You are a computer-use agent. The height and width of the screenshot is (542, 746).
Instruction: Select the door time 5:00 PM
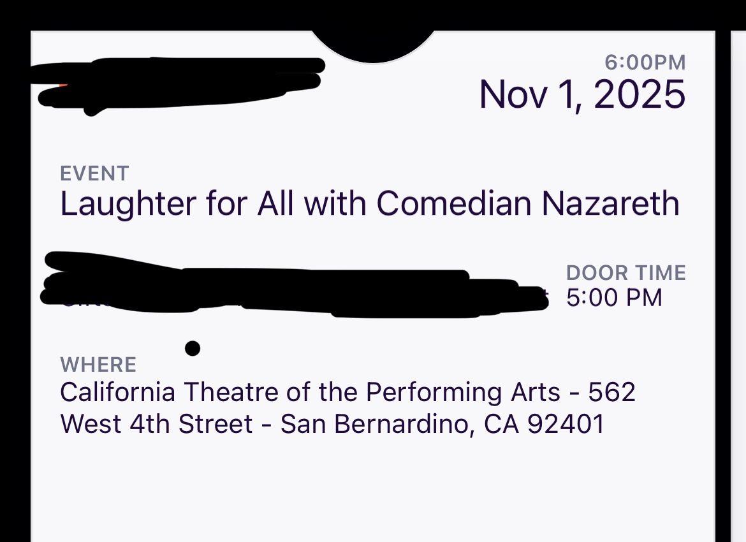tap(614, 297)
